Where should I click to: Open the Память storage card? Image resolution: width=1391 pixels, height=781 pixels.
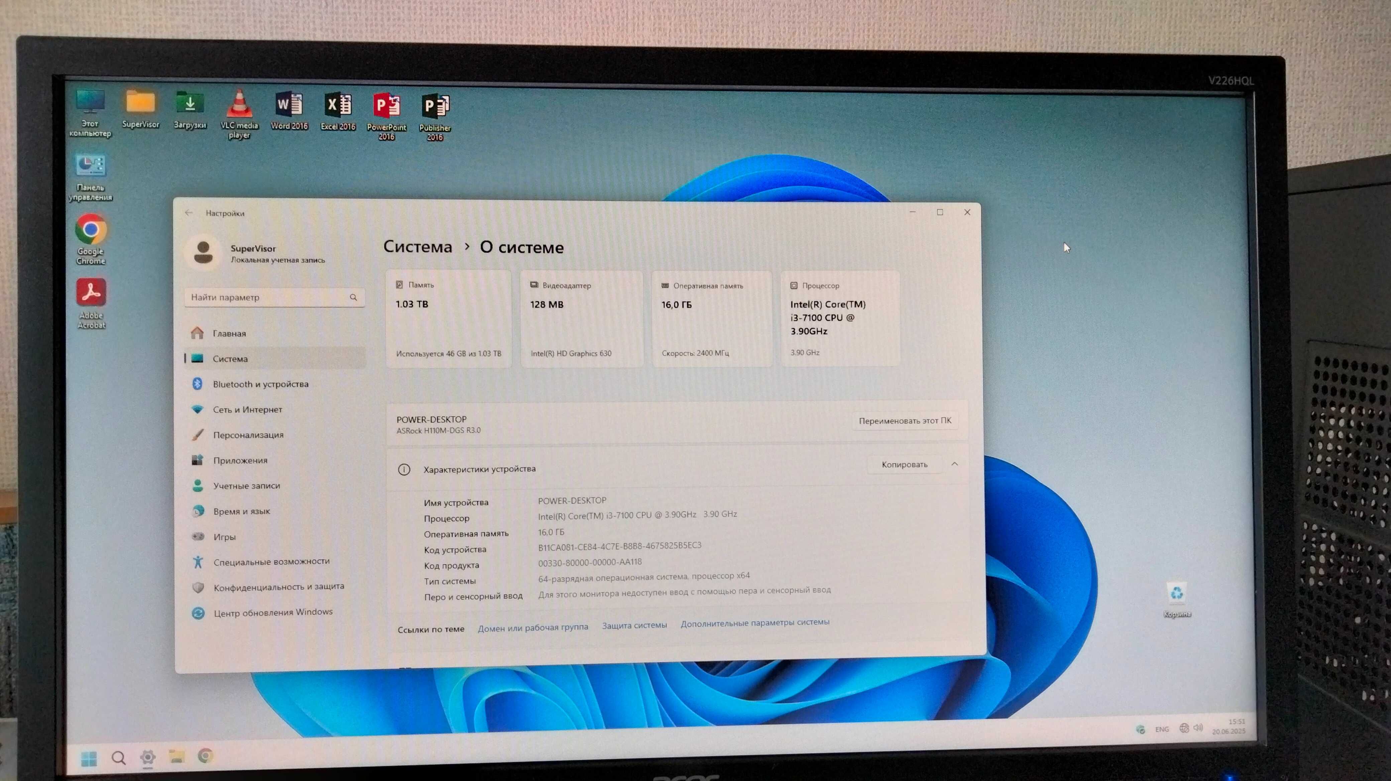pos(448,318)
